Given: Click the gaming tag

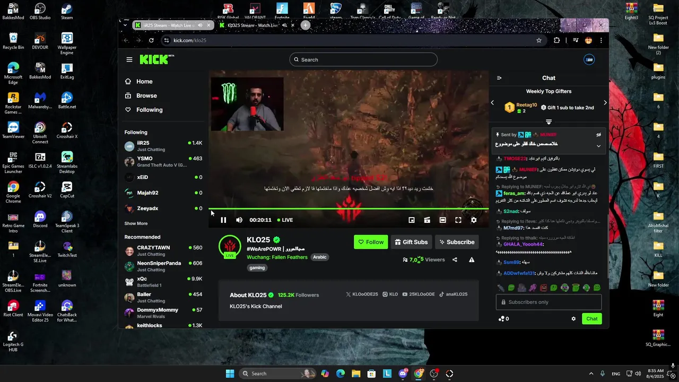Looking at the screenshot, I should (257, 268).
